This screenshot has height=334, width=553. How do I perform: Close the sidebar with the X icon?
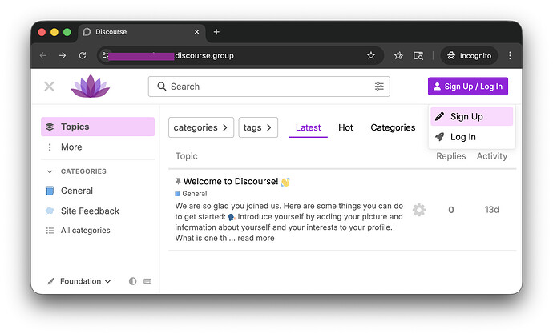click(x=49, y=87)
